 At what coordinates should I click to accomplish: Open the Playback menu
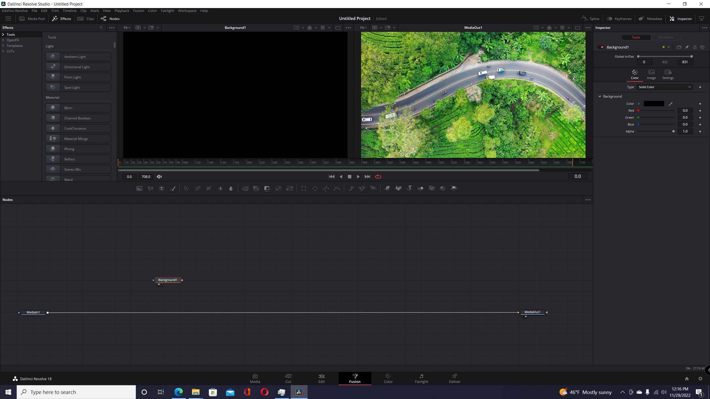(x=122, y=11)
